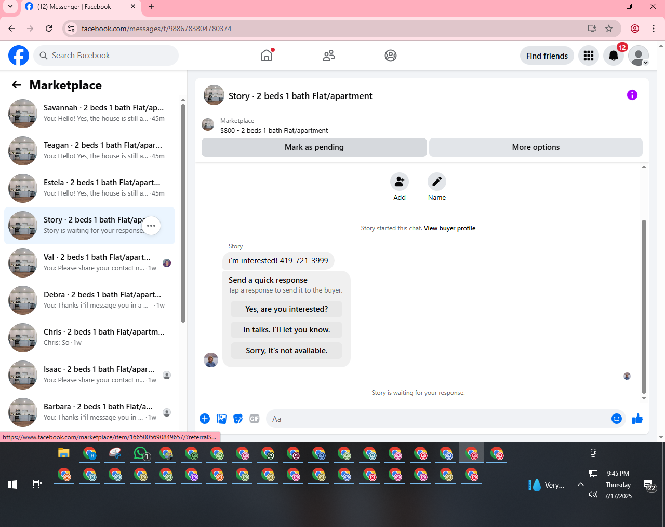The image size is (665, 527).
Task: Open More options for the listing
Action: pos(536,147)
